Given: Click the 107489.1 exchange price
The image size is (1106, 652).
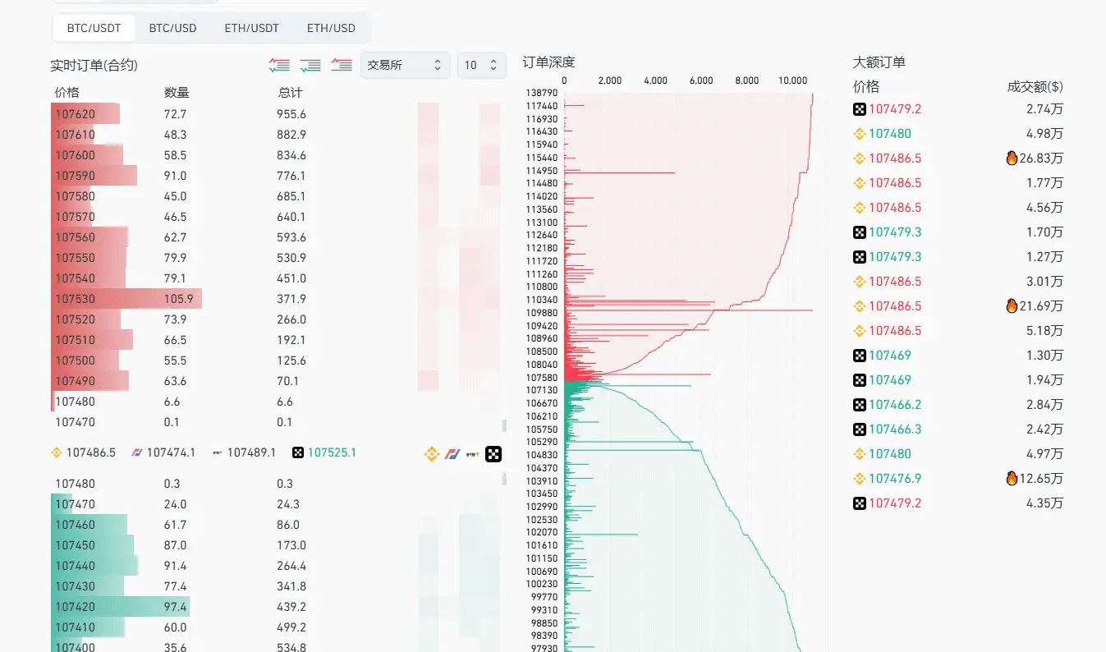Looking at the screenshot, I should (x=251, y=452).
